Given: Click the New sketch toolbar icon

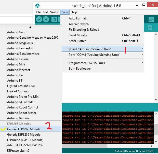Looking at the screenshot, I should [54, 19].
